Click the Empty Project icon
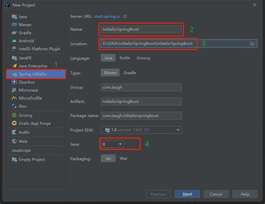Viewport: 265px width, 204px height. click(x=14, y=159)
